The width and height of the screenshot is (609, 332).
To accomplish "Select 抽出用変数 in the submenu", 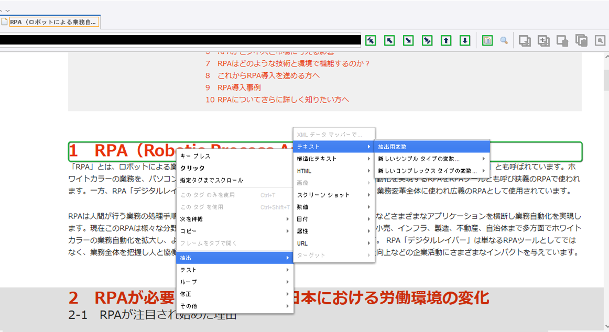I will [x=392, y=147].
